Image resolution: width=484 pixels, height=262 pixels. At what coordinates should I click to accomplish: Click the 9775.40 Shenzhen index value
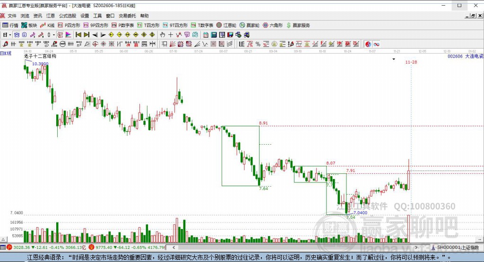tap(104, 247)
